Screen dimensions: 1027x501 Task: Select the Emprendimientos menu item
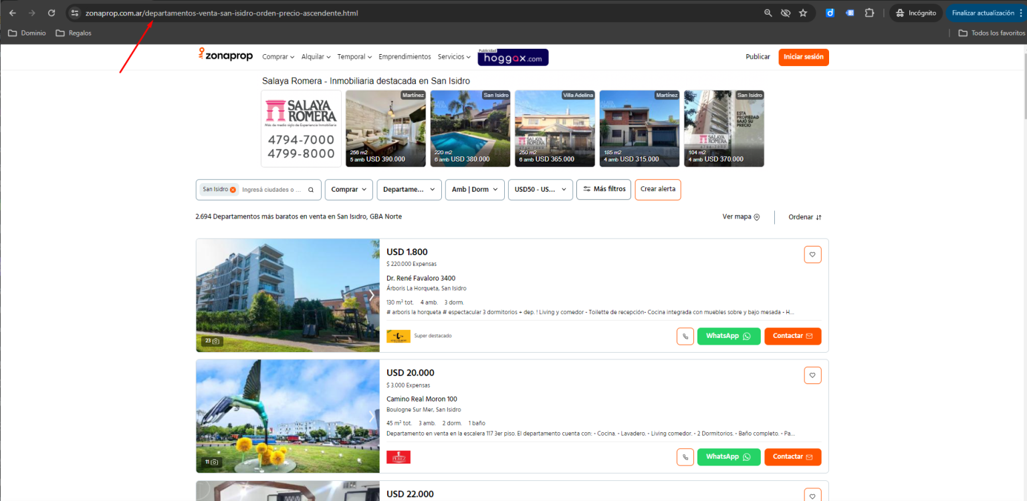click(x=405, y=56)
